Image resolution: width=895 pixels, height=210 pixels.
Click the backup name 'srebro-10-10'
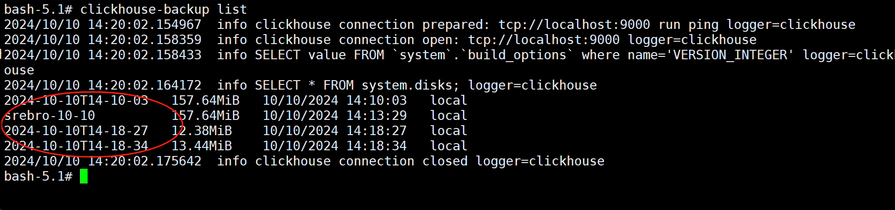pos(49,116)
